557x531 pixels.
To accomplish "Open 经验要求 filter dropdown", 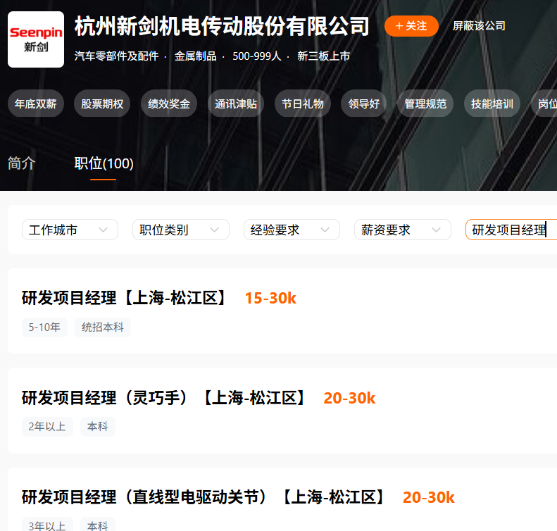I will pyautogui.click(x=292, y=230).
